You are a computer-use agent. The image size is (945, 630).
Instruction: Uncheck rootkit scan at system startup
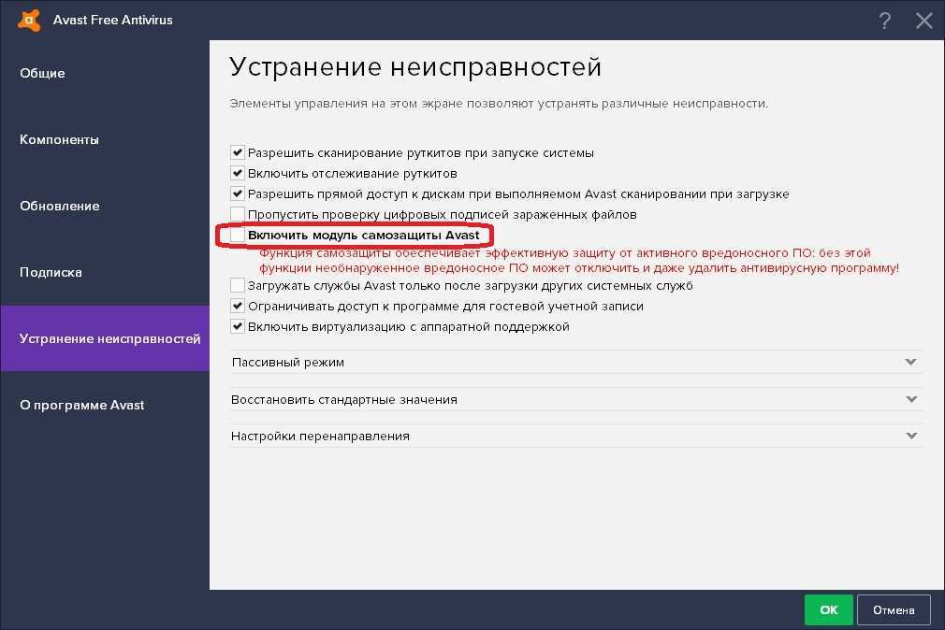pos(238,152)
